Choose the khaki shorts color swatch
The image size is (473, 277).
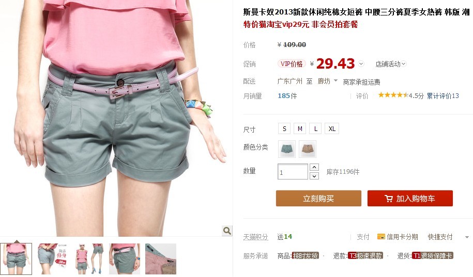pyautogui.click(x=308, y=149)
